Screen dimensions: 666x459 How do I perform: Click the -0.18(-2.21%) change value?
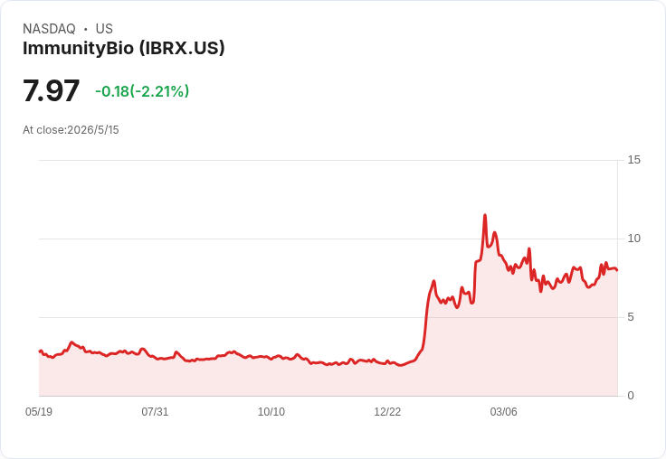click(x=142, y=91)
